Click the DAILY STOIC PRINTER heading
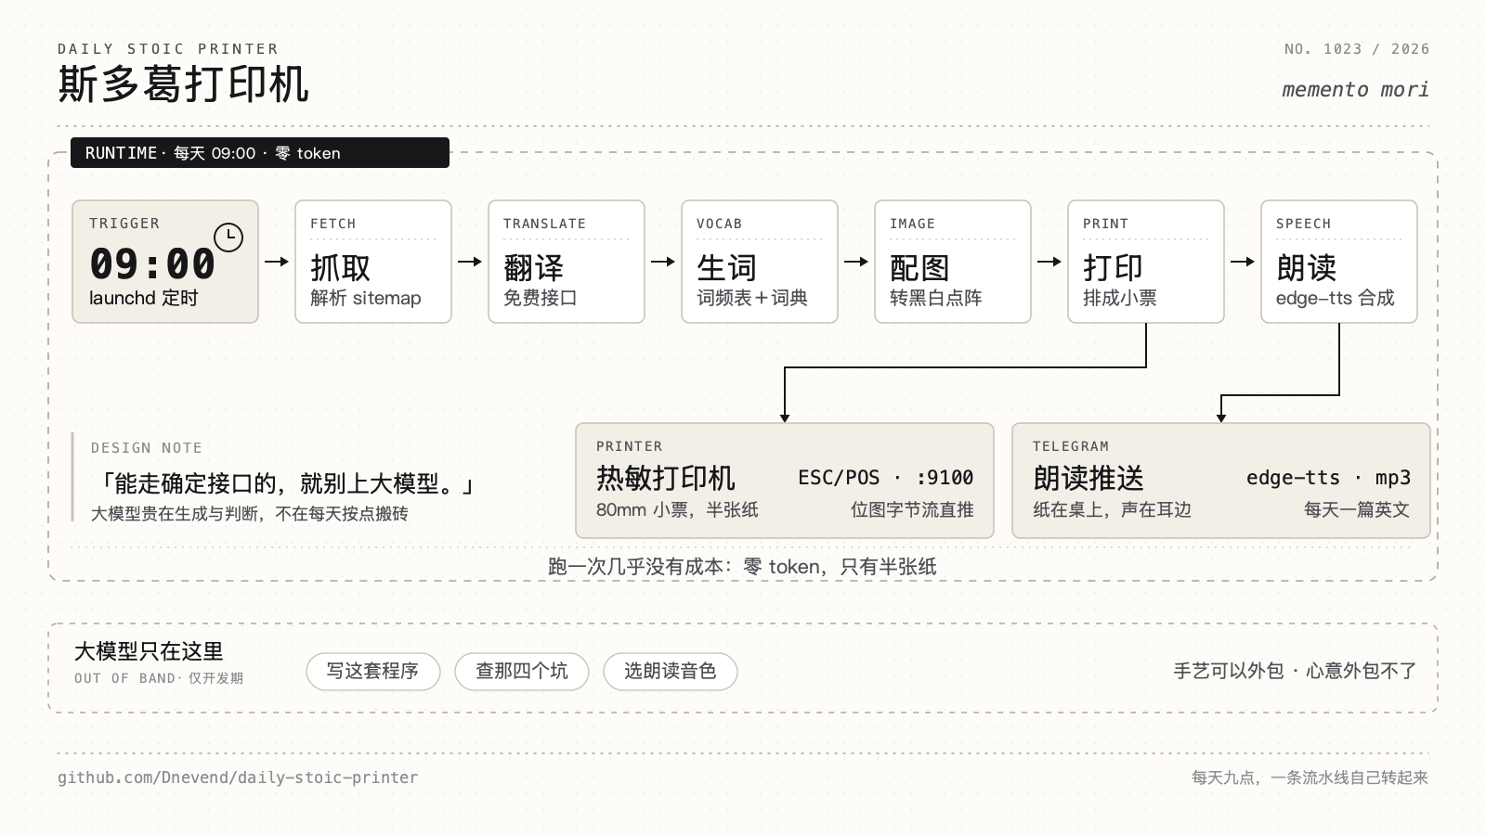Image resolution: width=1486 pixels, height=835 pixels. (168, 49)
